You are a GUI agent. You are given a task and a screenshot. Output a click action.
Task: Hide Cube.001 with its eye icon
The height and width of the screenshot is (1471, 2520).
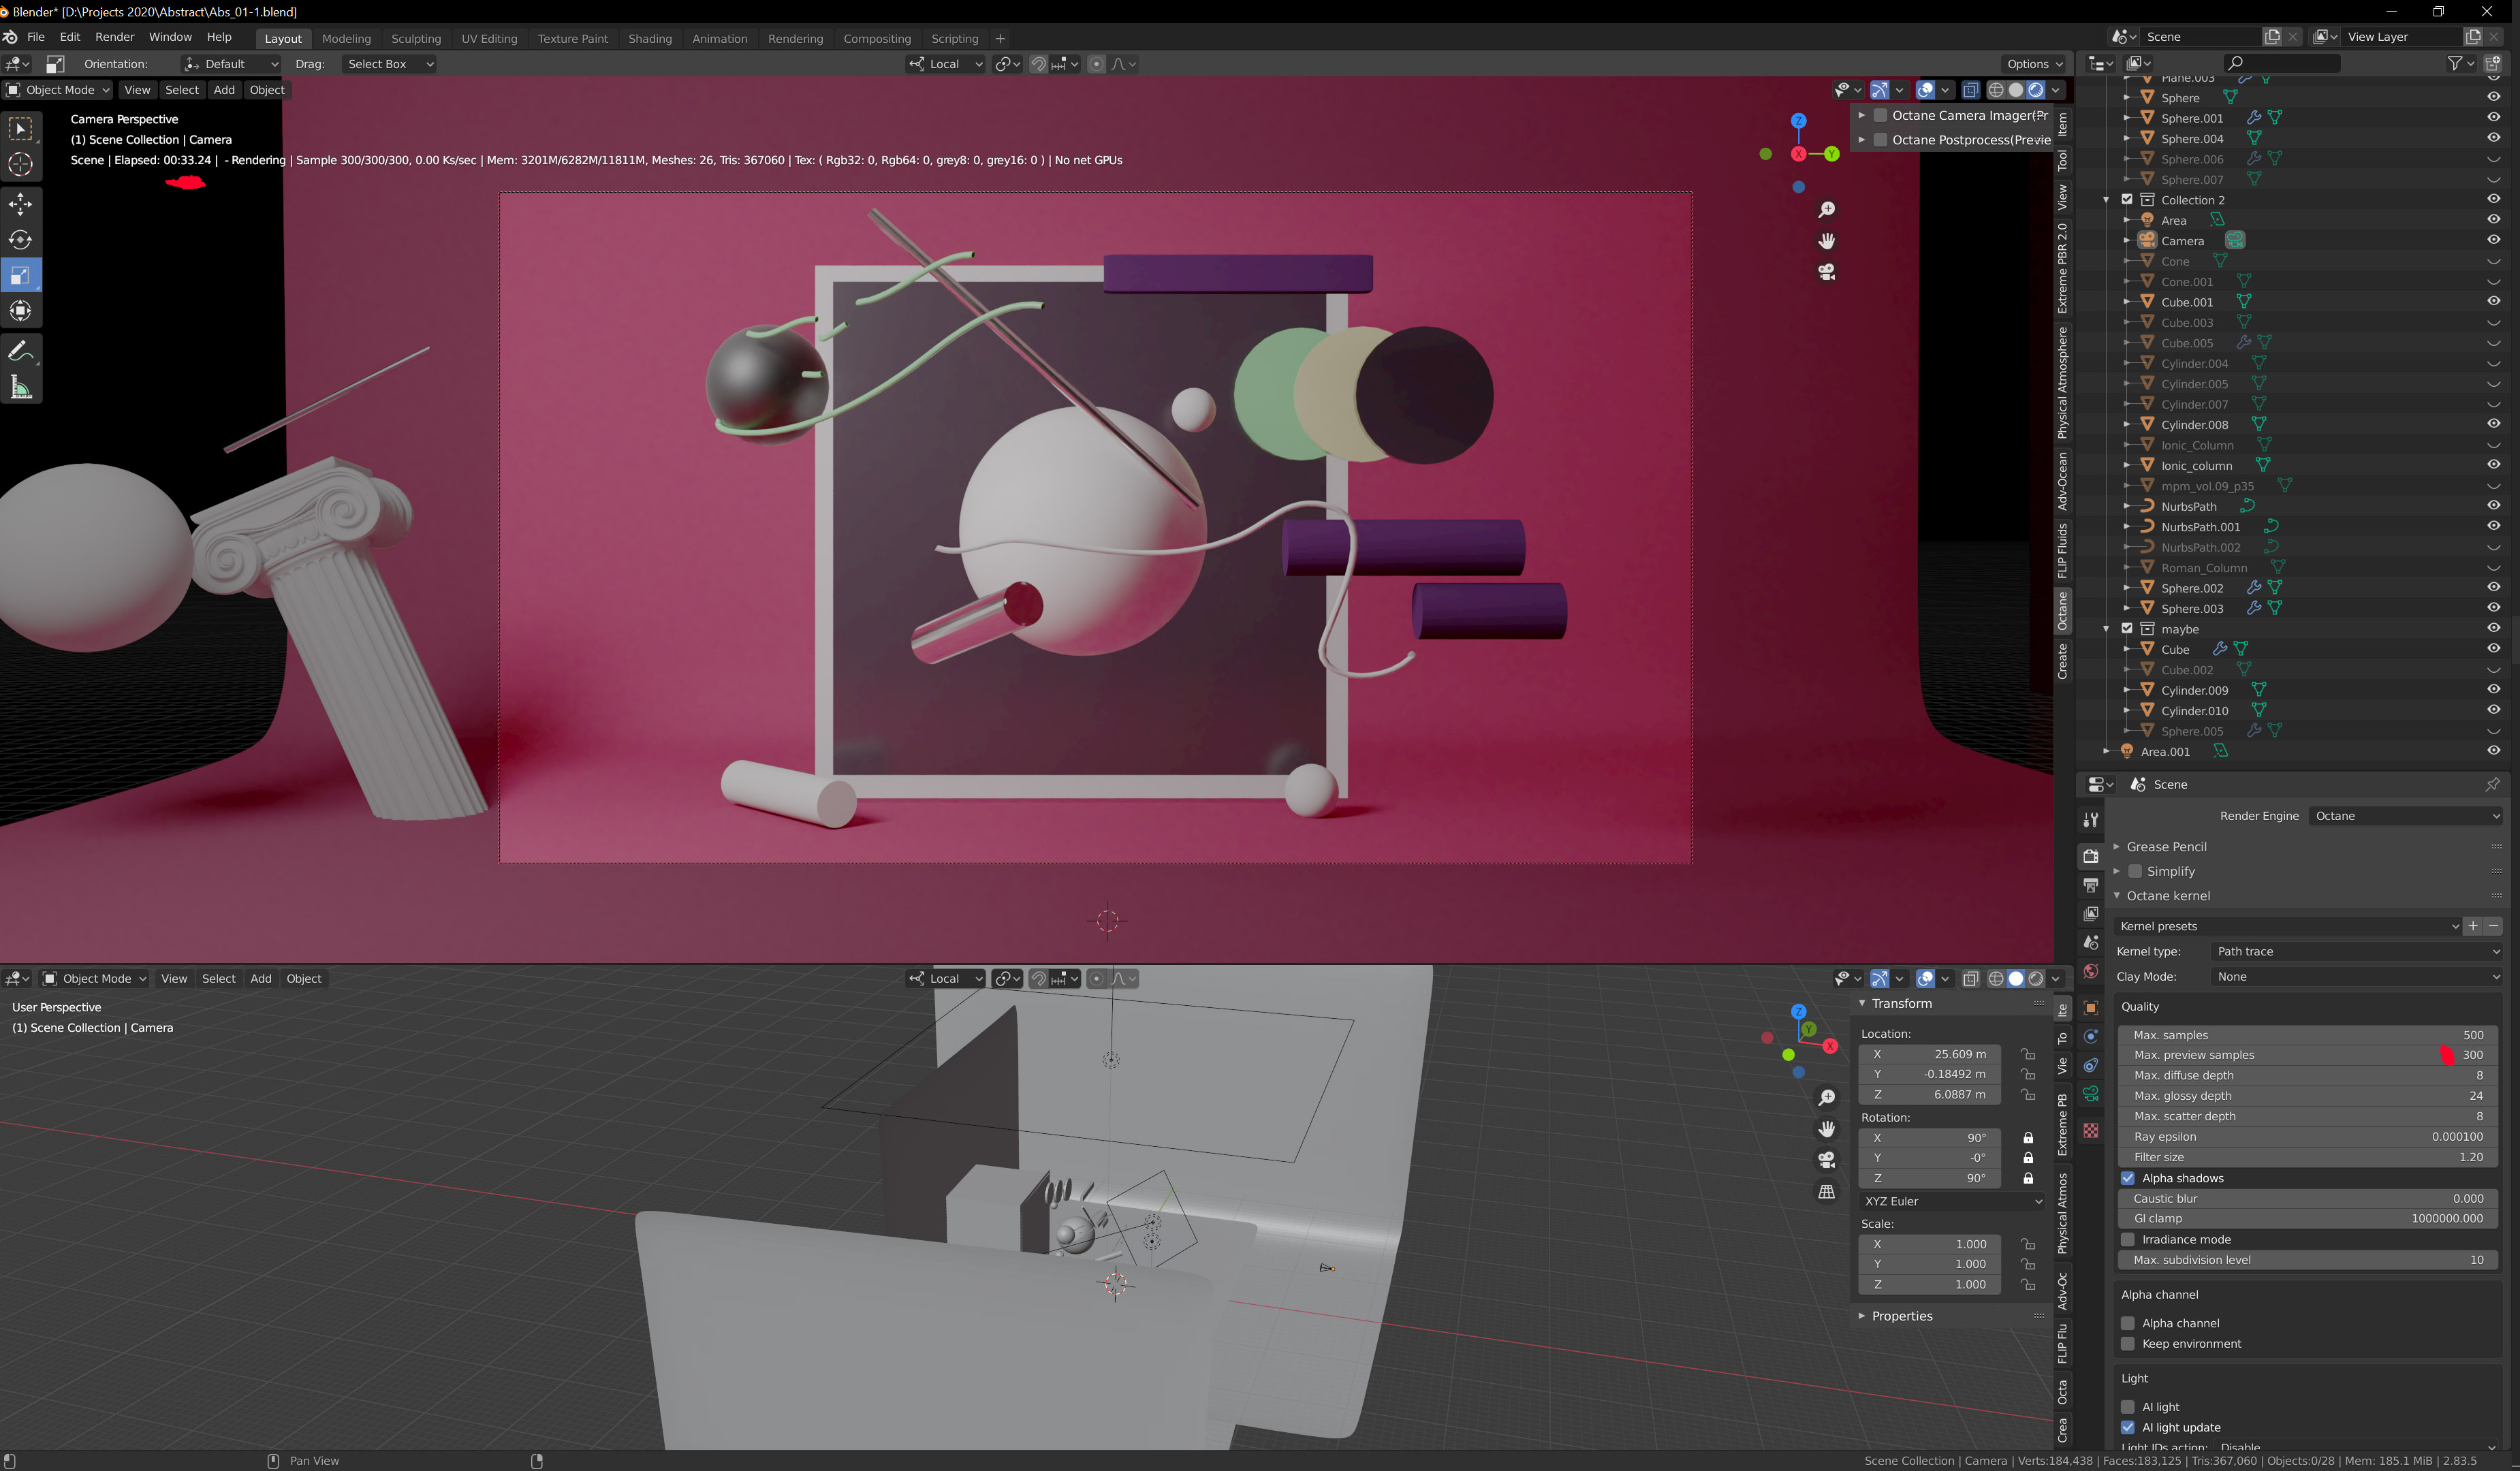tap(2493, 301)
